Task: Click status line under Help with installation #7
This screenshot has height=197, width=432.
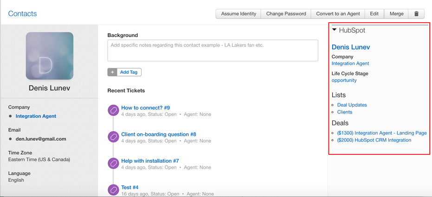Action: [x=166, y=167]
